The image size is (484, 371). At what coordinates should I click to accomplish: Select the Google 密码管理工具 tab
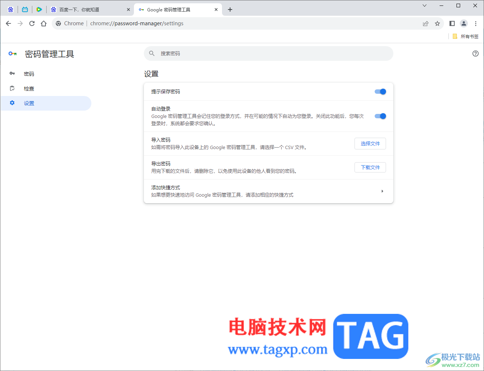(x=178, y=10)
